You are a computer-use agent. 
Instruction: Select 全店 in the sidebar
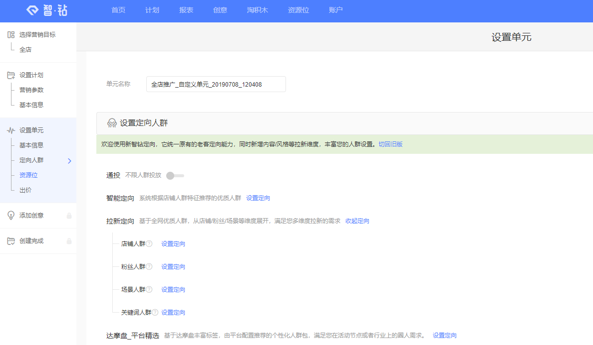(25, 50)
